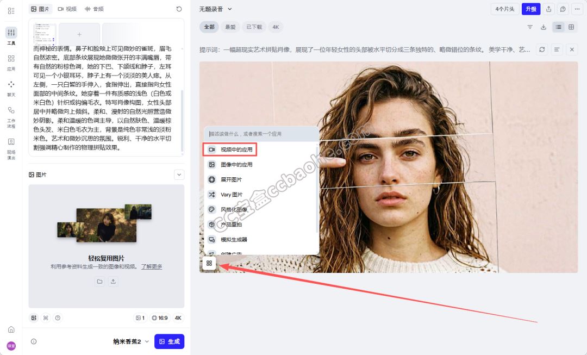Go to home via sidebar house icon
Viewport: 587px width, 355px height.
coord(11,329)
